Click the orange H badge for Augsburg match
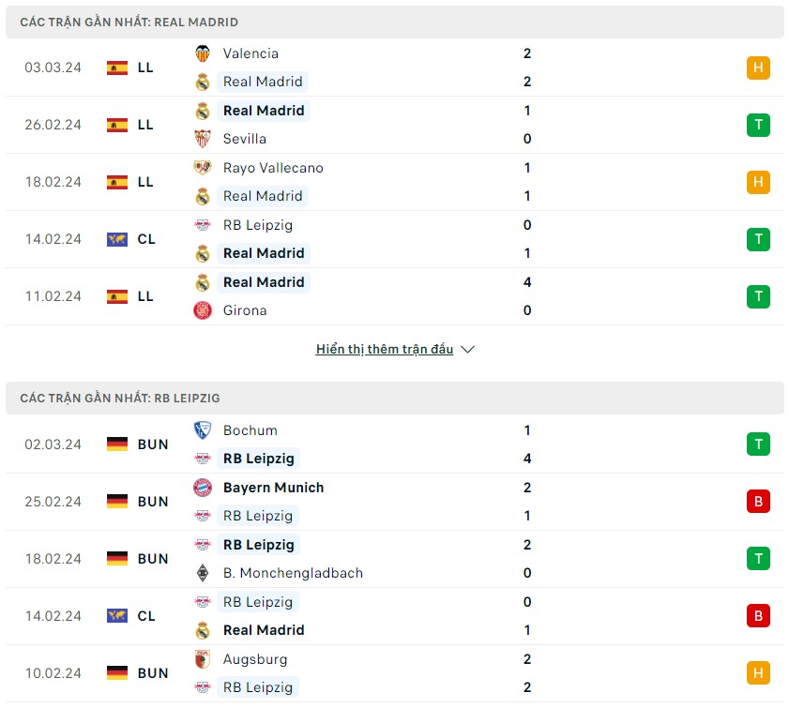Viewport: 789px width, 708px height. click(x=758, y=672)
